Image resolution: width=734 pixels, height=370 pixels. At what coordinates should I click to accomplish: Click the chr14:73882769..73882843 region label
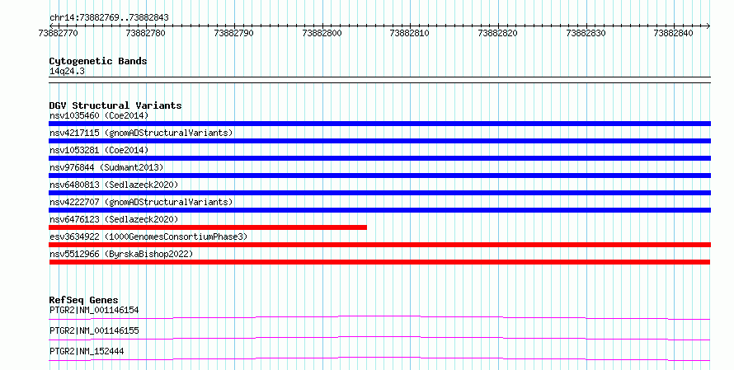pos(109,18)
